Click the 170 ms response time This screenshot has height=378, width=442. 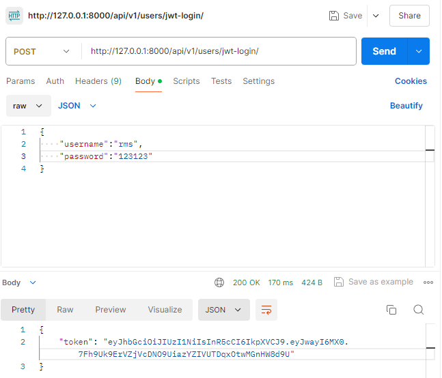click(281, 282)
